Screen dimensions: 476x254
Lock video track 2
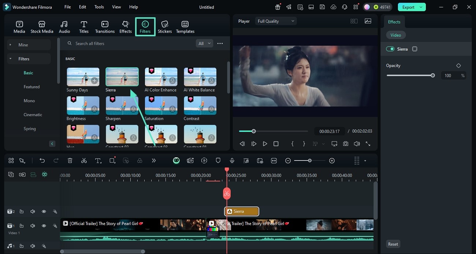[22, 211]
